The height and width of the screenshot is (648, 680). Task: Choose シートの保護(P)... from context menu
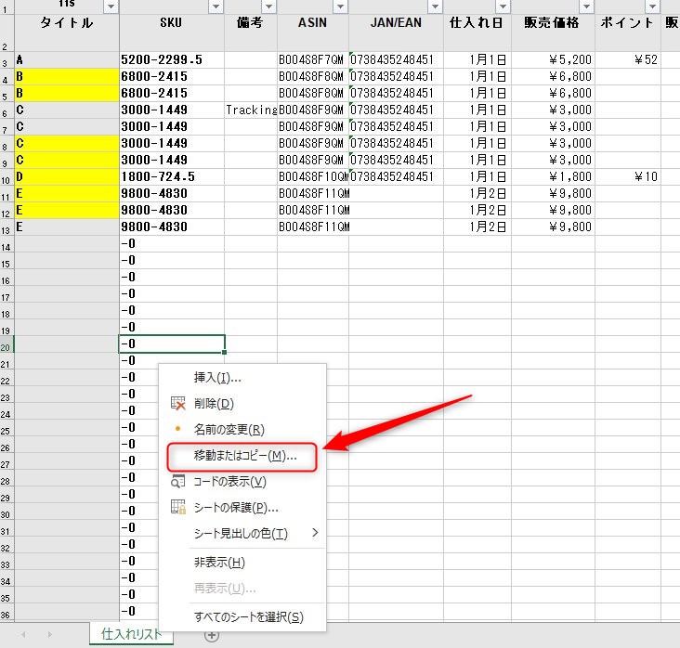point(242,508)
